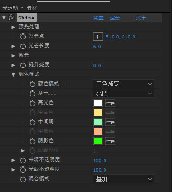The height and width of the screenshot is (192, 172).
Task: Pick 高光色 with the eyedropper
Action: (x=110, y=103)
